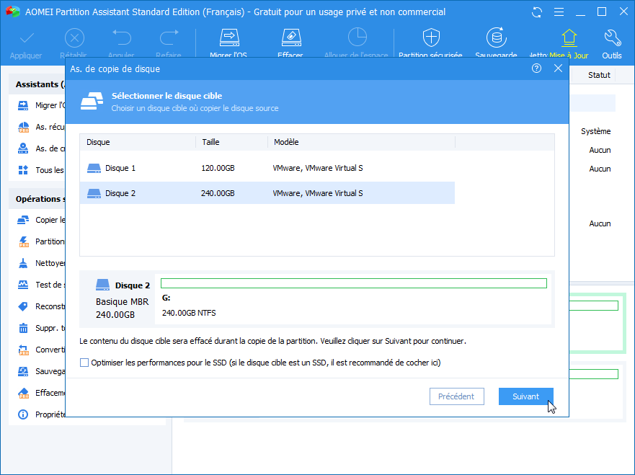
Task: Click the Taille column header
Action: pyautogui.click(x=231, y=142)
